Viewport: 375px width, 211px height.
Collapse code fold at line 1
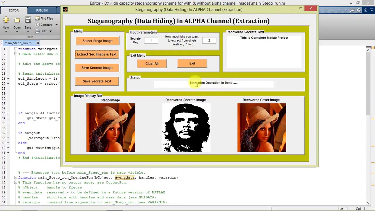[16, 49]
